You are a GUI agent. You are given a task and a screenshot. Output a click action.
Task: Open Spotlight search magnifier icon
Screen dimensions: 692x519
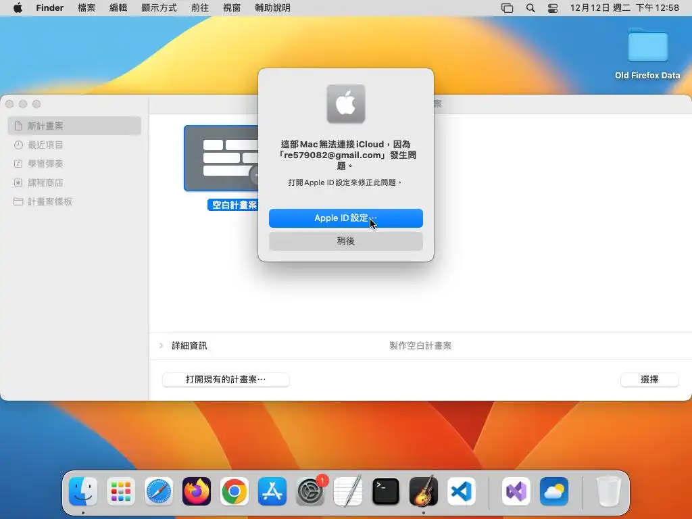pos(530,8)
